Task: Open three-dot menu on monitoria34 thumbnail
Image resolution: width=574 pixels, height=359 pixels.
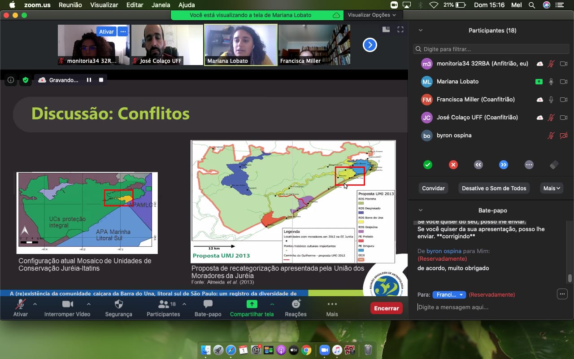Action: pyautogui.click(x=123, y=31)
